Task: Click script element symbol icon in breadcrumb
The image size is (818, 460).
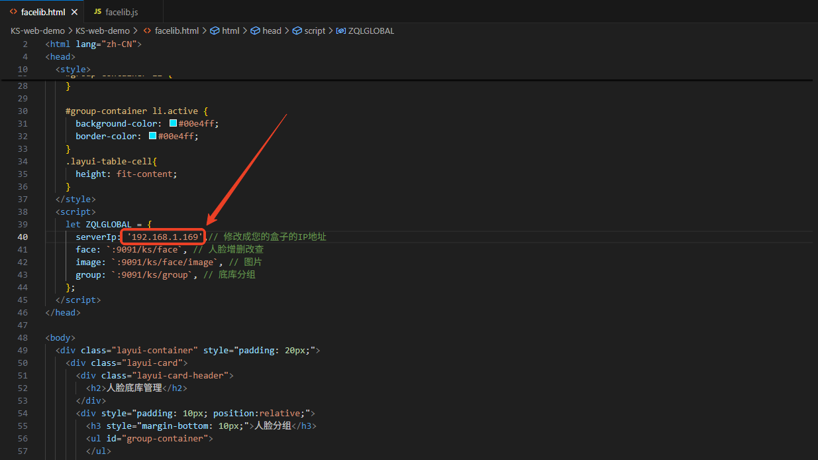Action: point(297,31)
